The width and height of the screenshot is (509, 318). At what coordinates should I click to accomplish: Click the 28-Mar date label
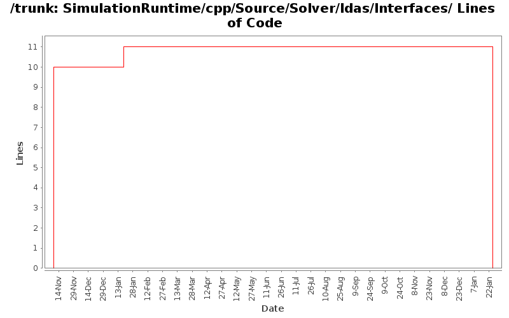tap(192, 288)
